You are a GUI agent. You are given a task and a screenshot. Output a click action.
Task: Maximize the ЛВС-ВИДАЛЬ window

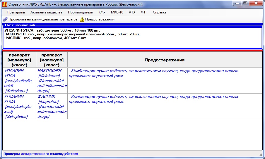(x=245, y=3)
